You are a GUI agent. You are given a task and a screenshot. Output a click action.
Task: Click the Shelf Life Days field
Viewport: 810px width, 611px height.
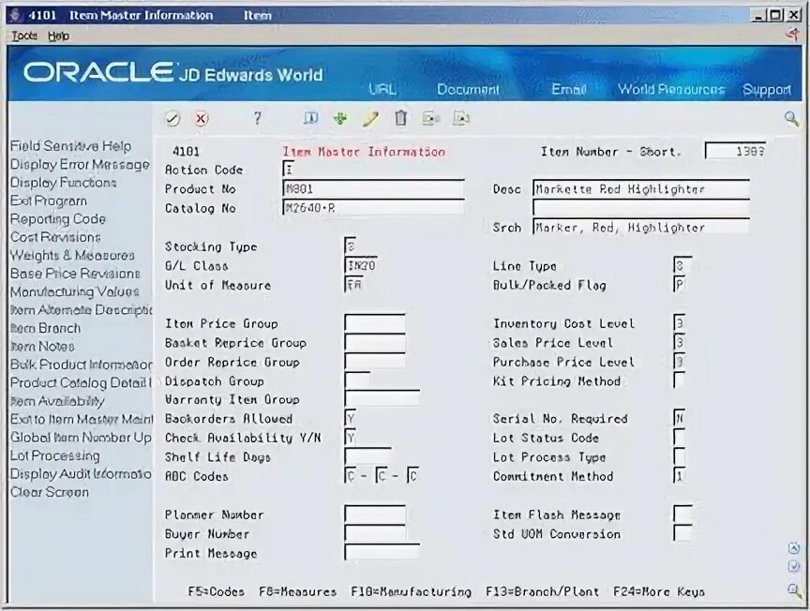click(367, 456)
